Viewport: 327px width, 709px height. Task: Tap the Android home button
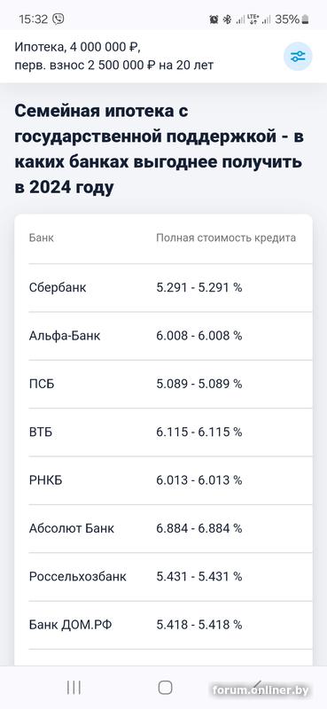[x=165, y=688]
